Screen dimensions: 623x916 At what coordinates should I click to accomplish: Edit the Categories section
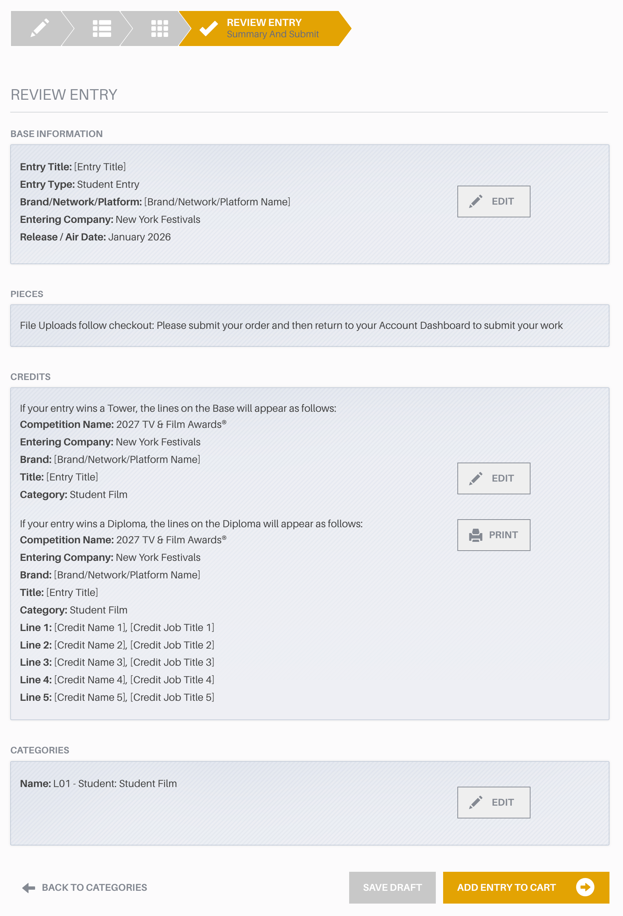(494, 802)
